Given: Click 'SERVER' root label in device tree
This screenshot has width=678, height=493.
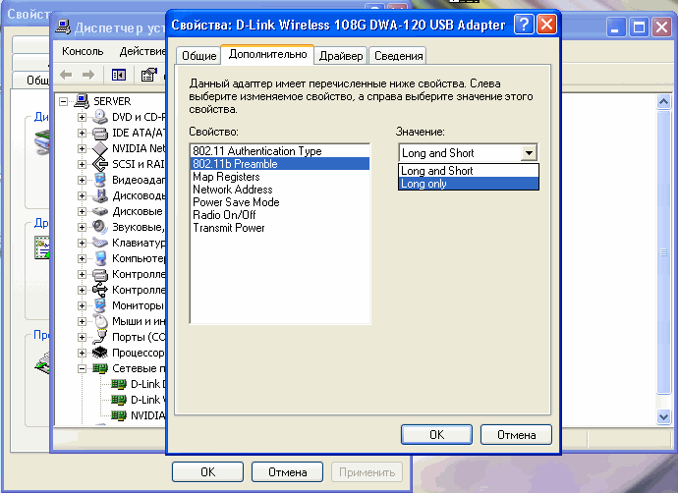Looking at the screenshot, I should pos(112,101).
